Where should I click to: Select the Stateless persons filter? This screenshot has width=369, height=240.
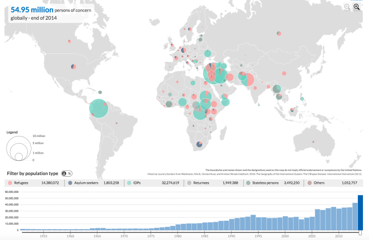tap(273, 183)
